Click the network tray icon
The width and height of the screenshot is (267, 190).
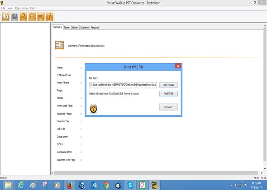[x=241, y=185]
